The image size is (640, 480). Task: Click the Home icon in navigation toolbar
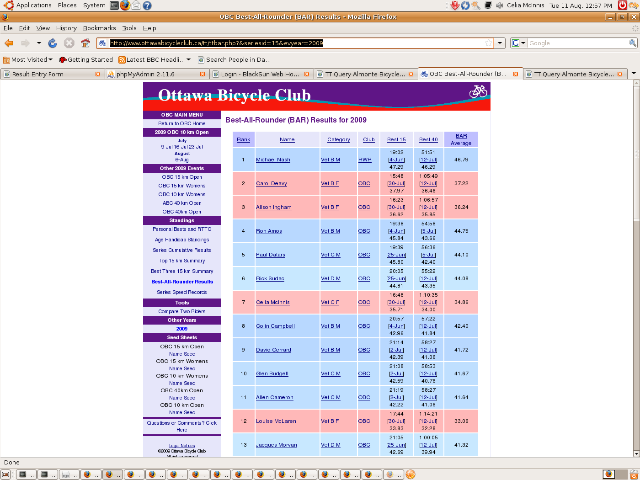[x=85, y=43]
